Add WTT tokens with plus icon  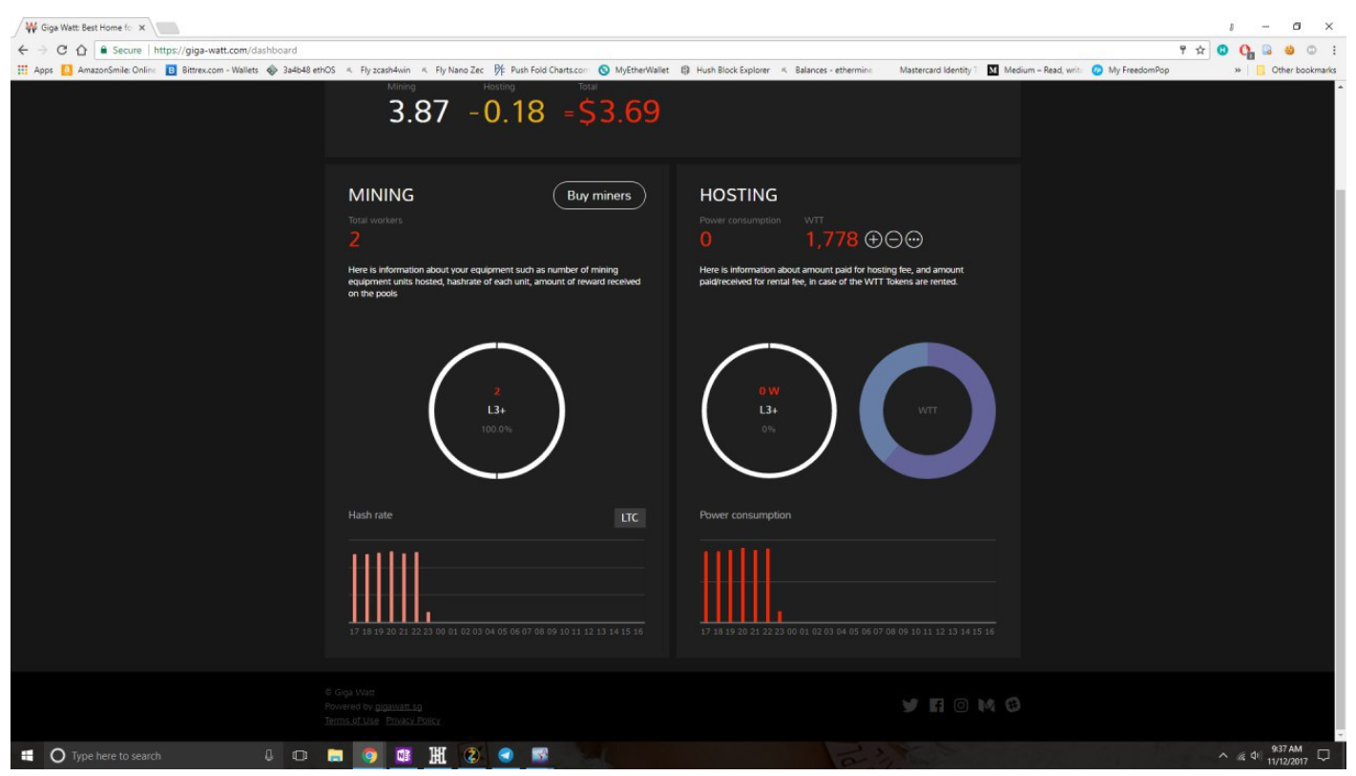pyautogui.click(x=872, y=240)
